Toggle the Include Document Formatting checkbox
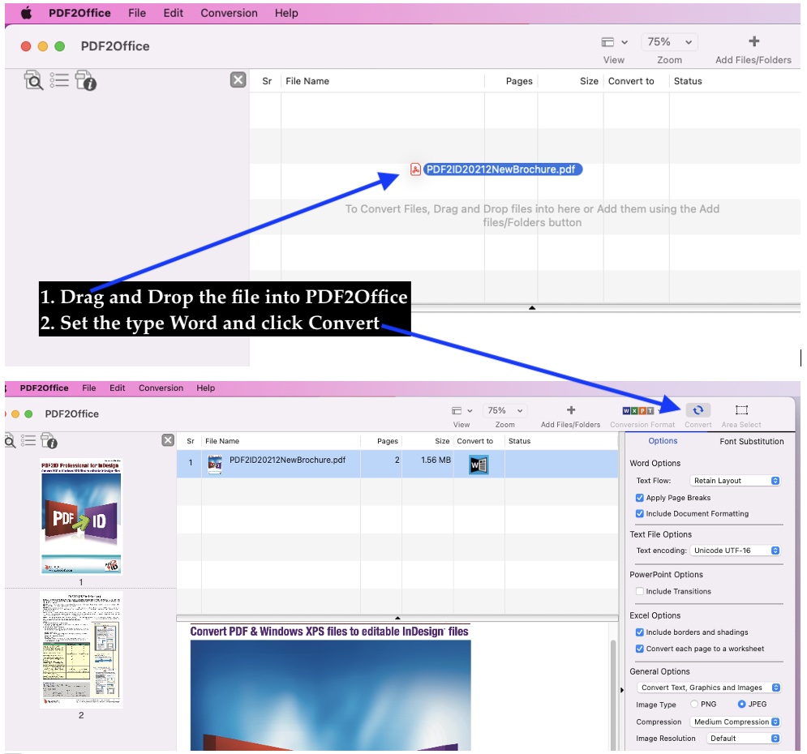 pos(640,513)
